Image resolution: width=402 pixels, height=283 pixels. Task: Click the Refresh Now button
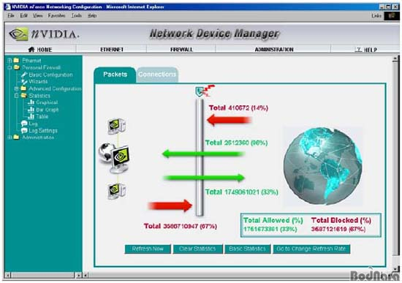click(x=148, y=249)
